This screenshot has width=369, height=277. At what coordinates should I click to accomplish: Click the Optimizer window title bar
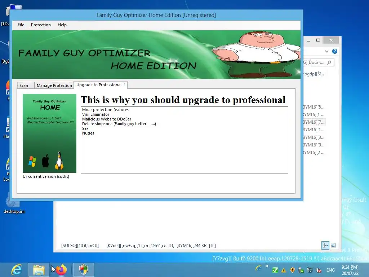point(156,15)
